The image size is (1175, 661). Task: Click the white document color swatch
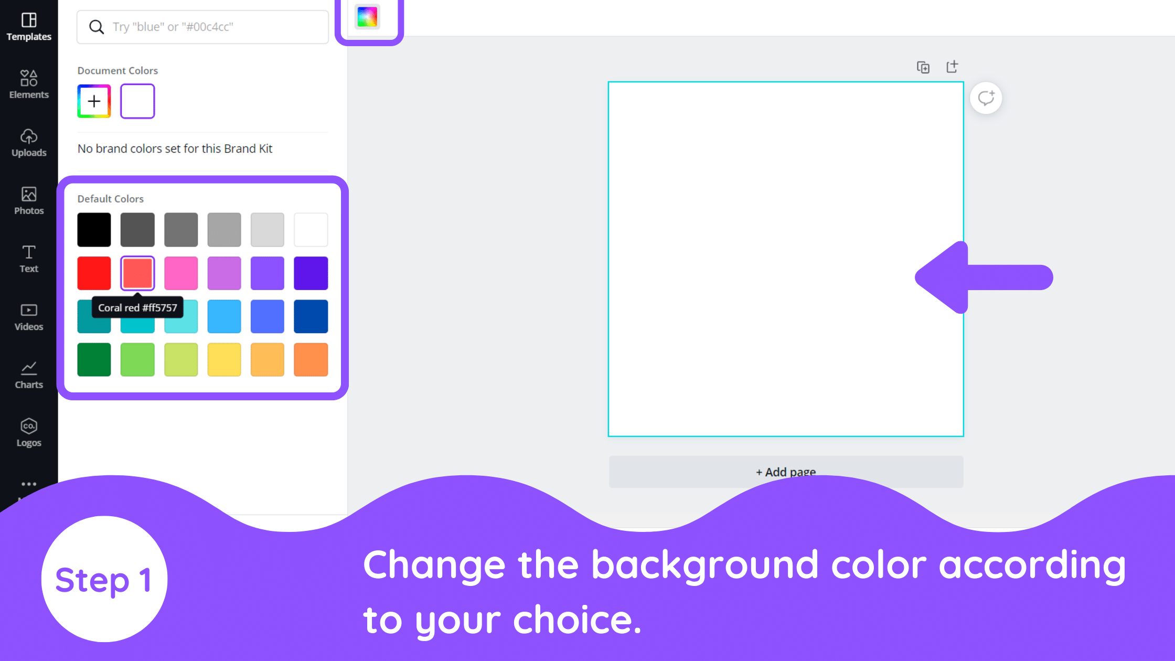pos(137,101)
